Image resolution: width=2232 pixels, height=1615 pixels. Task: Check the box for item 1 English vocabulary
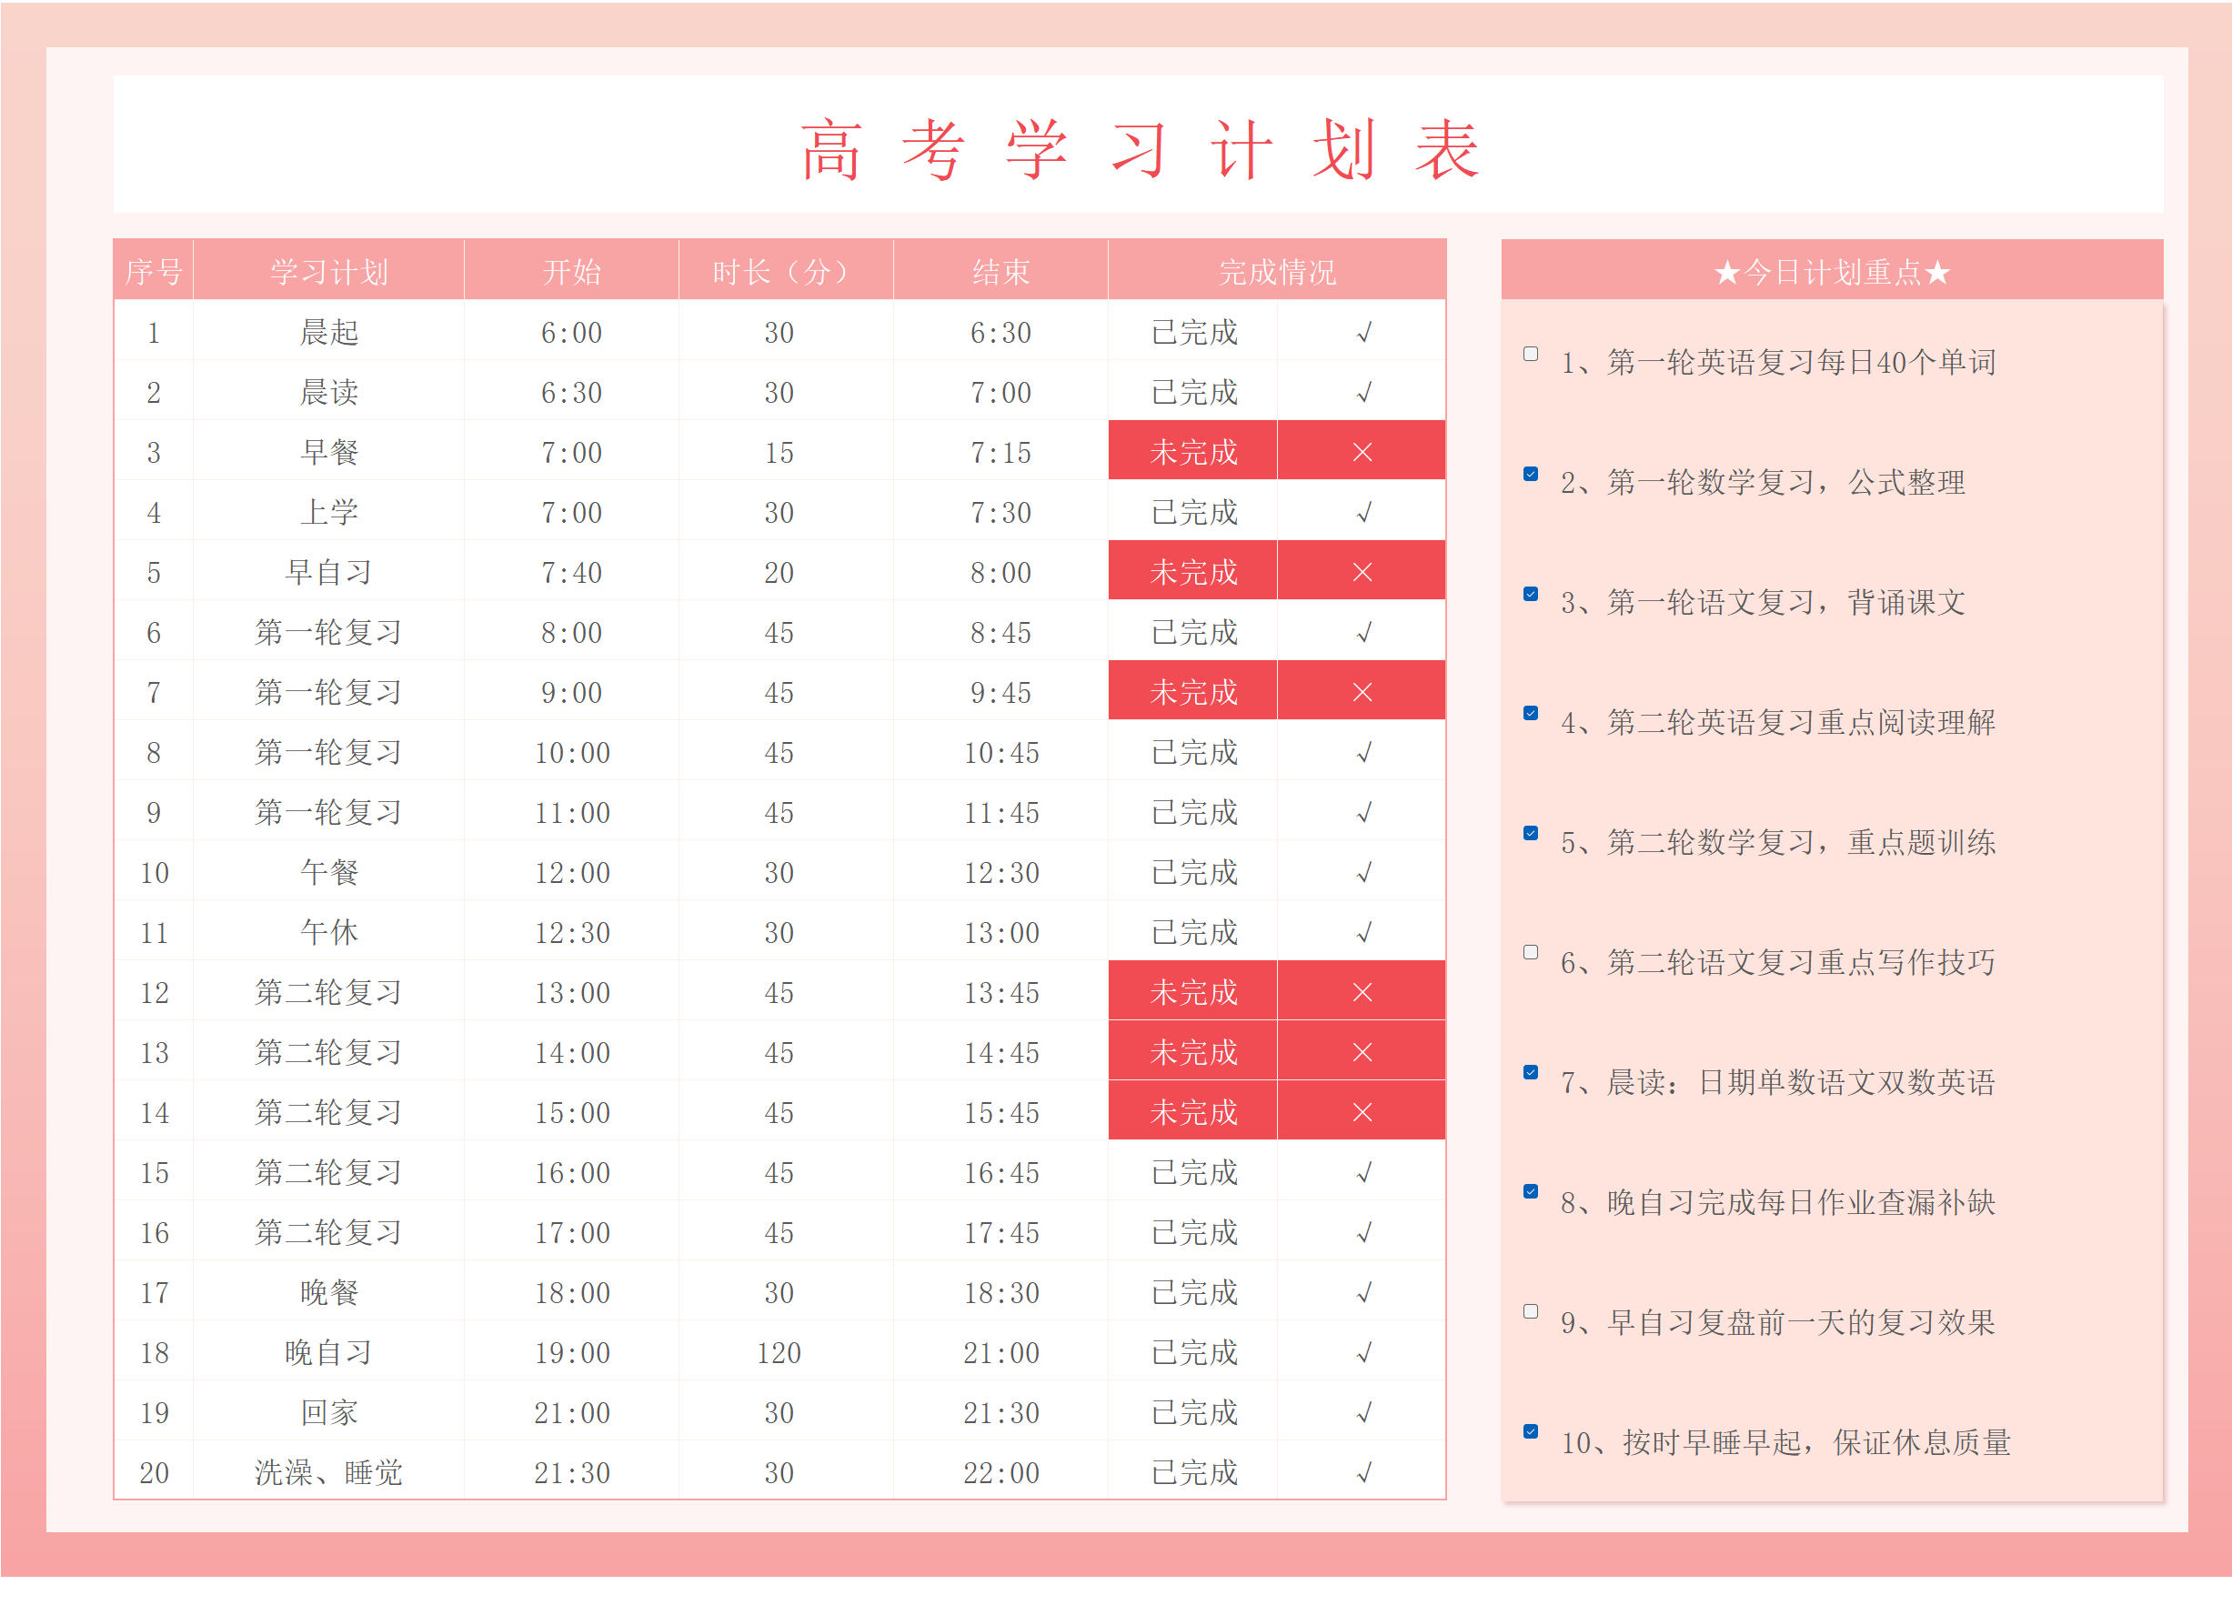coord(1531,355)
